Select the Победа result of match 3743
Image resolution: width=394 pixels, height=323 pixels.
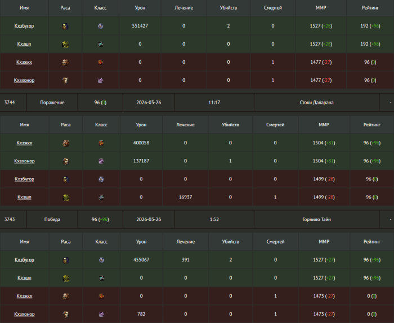coord(52,219)
